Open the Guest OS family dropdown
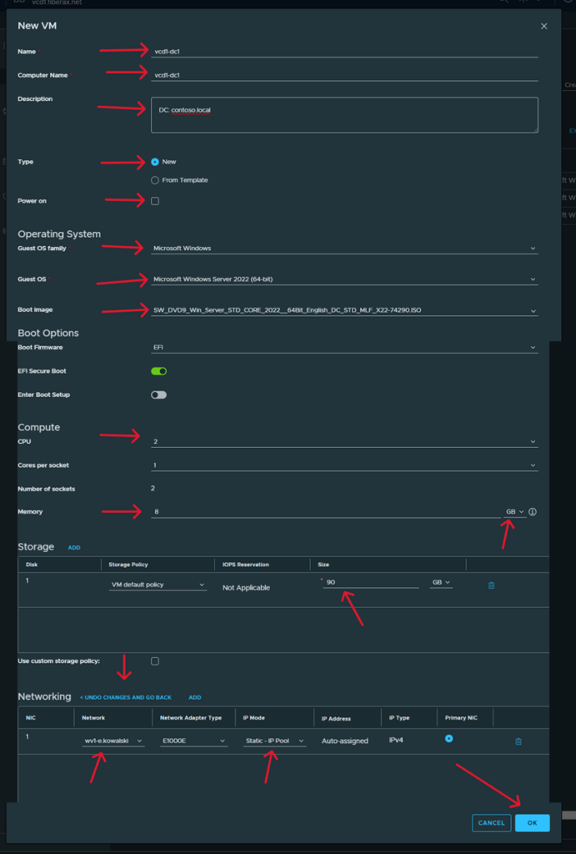The height and width of the screenshot is (854, 576). click(x=343, y=249)
